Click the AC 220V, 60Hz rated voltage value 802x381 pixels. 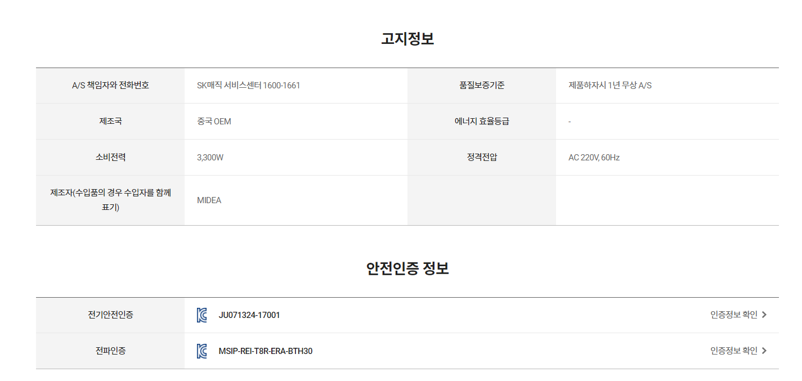(594, 158)
